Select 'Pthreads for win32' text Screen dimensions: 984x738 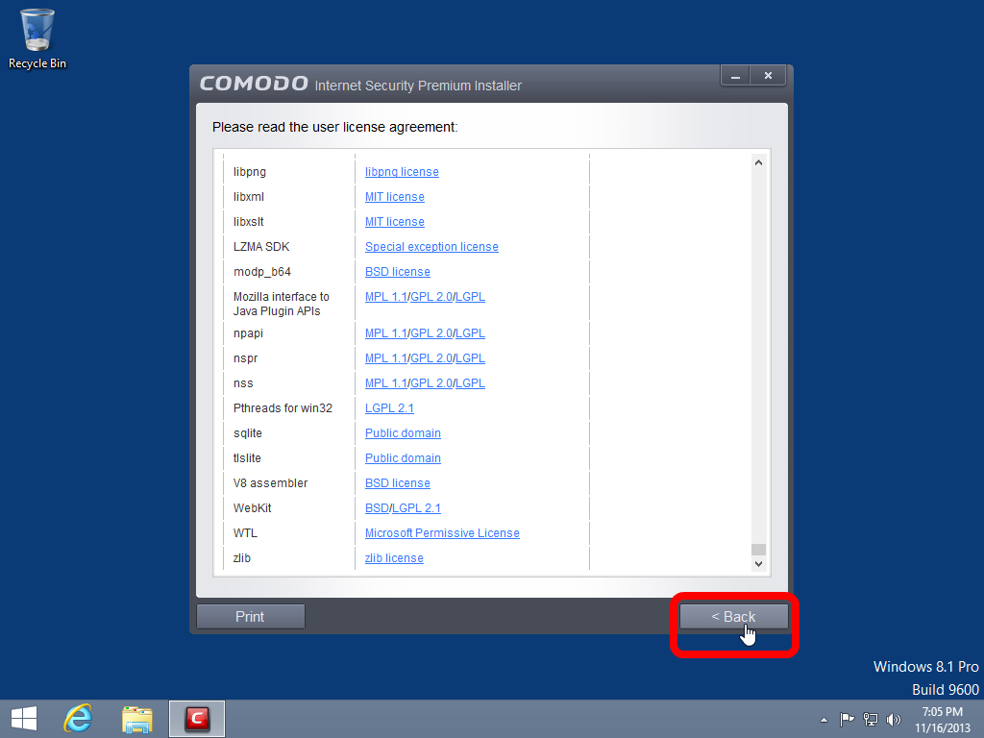[x=283, y=408]
